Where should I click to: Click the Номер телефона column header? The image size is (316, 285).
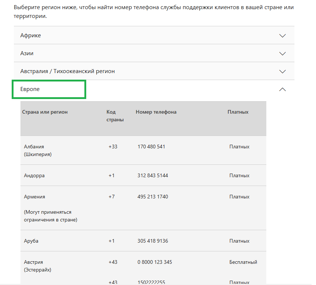click(x=156, y=112)
